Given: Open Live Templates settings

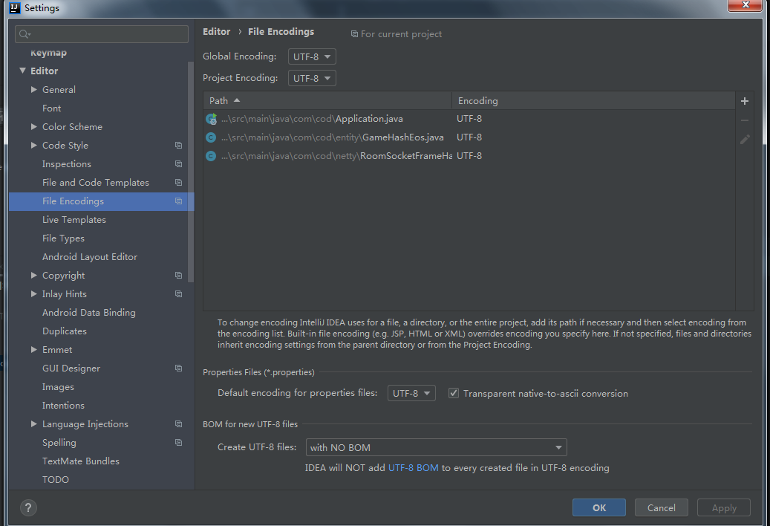Looking at the screenshot, I should pos(74,219).
